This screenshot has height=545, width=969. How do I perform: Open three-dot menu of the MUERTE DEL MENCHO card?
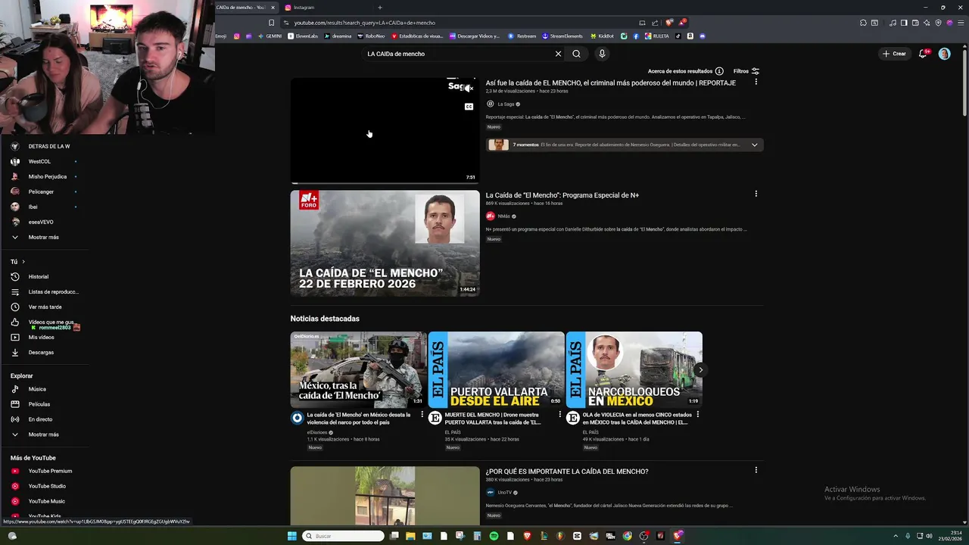[x=560, y=414]
